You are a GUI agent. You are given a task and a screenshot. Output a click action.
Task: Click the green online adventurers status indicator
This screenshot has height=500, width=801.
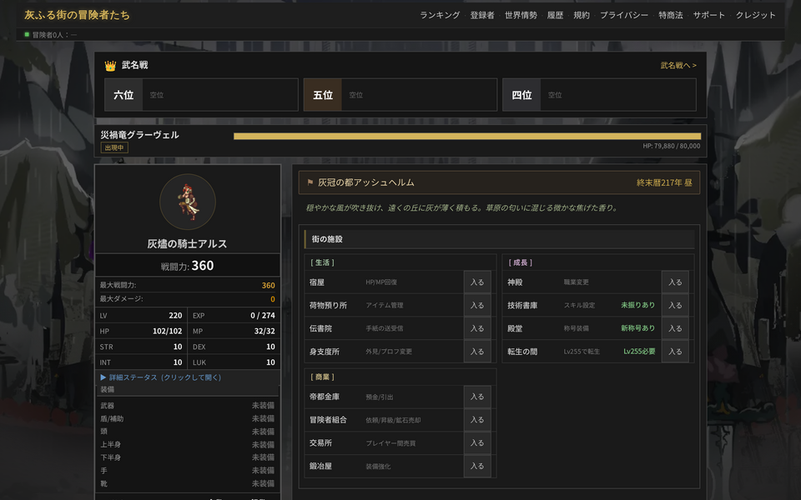(x=27, y=35)
